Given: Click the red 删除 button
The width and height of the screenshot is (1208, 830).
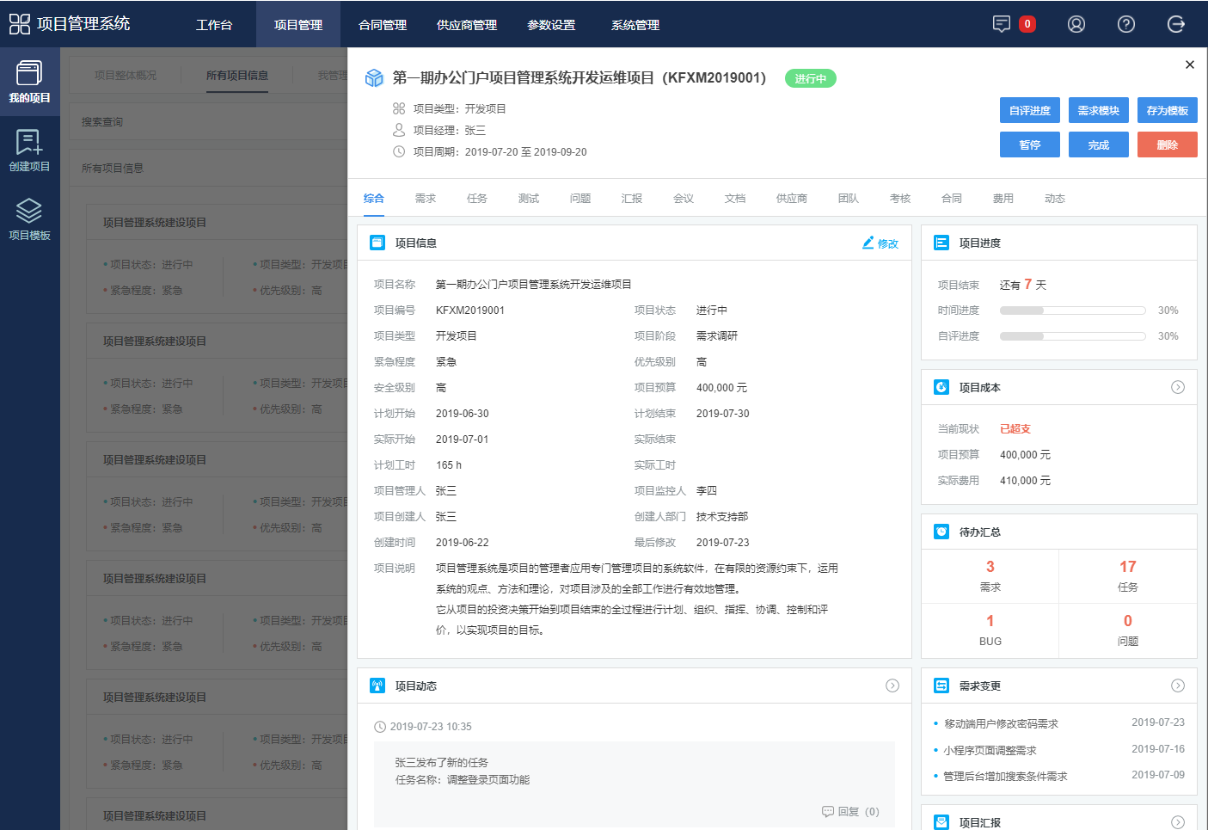Looking at the screenshot, I should (x=1168, y=144).
